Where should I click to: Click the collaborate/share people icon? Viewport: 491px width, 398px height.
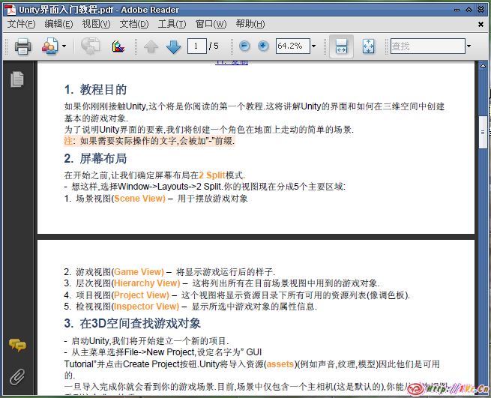[49, 46]
